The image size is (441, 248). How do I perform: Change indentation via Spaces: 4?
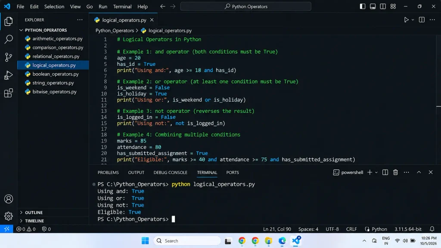[308, 229]
